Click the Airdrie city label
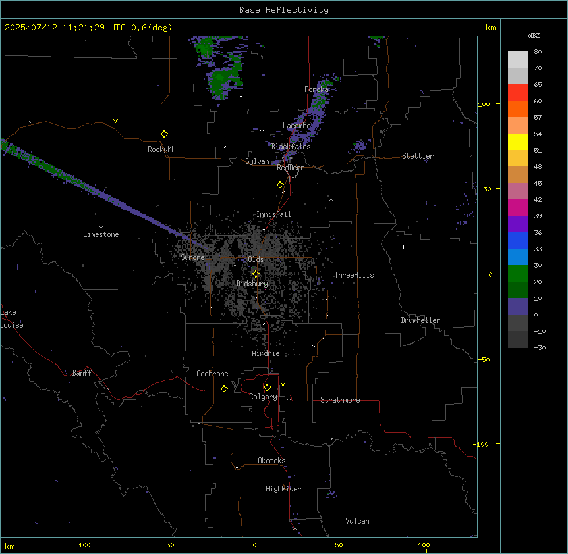The width and height of the screenshot is (568, 554). [x=266, y=353]
